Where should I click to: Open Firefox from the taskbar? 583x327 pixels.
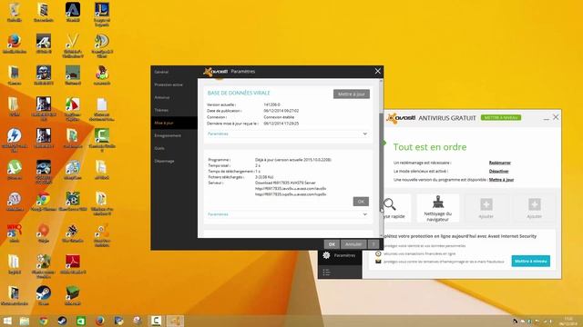(99, 321)
